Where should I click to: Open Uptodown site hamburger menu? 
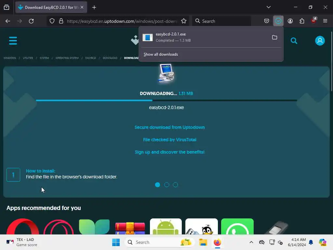(x=13, y=41)
